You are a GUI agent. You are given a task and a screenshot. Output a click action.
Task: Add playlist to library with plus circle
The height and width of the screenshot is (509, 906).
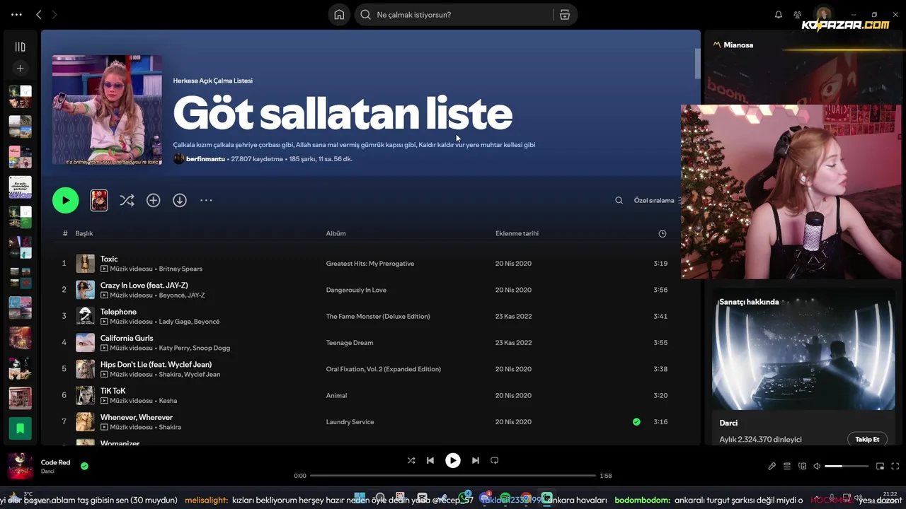(x=153, y=201)
